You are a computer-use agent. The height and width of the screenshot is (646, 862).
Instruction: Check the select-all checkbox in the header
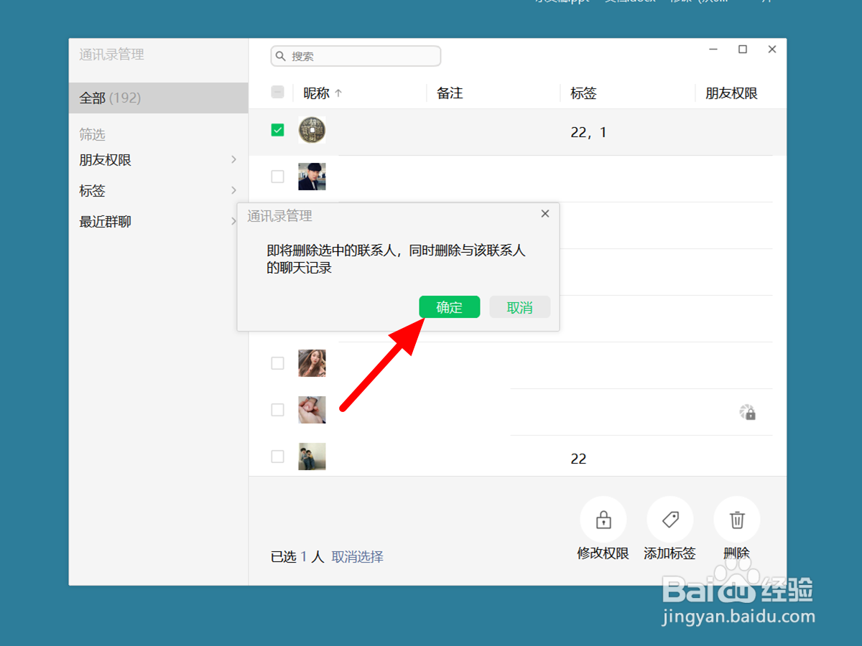coord(277,93)
